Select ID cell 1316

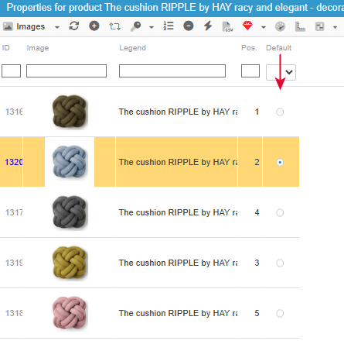14,112
